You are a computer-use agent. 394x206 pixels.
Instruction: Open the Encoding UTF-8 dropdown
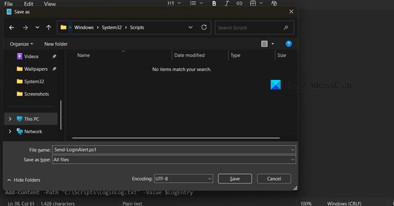click(183, 178)
